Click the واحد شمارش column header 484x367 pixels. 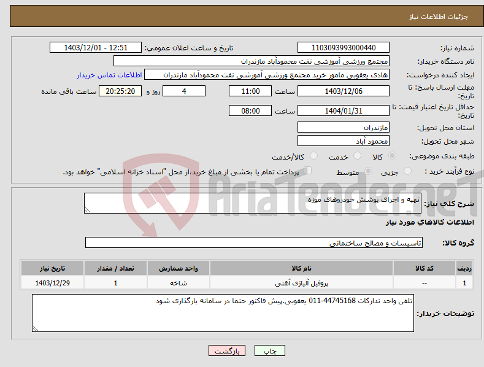pyautogui.click(x=179, y=268)
